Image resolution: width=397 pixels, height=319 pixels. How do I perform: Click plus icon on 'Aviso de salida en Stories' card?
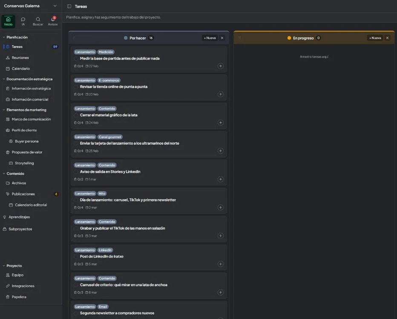(221, 179)
